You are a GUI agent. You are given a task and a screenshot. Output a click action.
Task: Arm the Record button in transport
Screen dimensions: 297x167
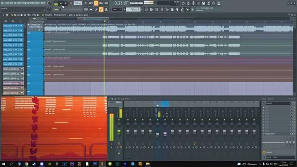pyautogui.click(x=71, y=3)
